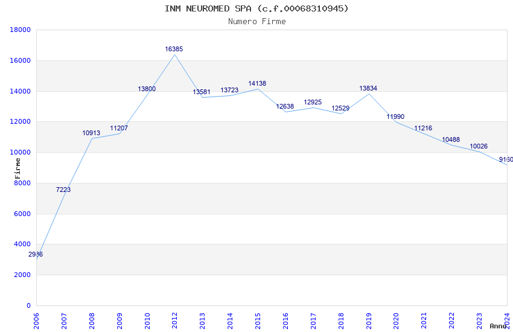The height and width of the screenshot is (332, 513).
Task: Click the data label 13834
Action: [368, 88]
